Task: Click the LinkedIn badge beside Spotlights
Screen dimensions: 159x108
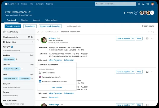Action: pos(12,47)
